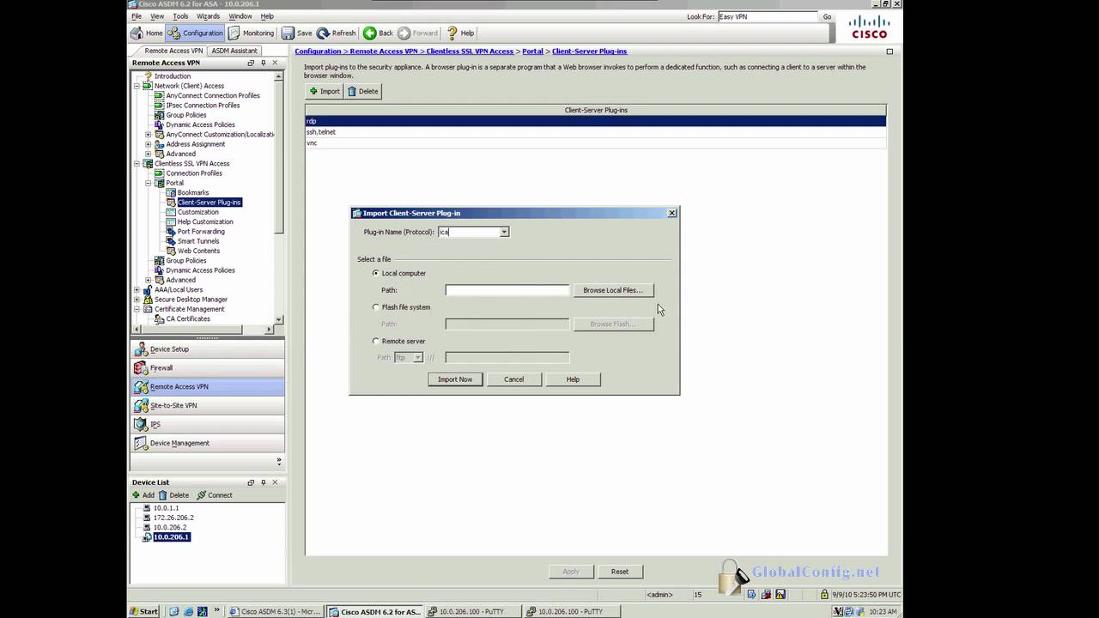Open the Window menu
This screenshot has height=618, width=1099.
point(240,16)
